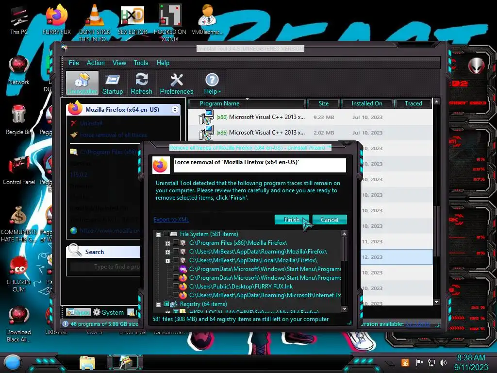Click the Export to XML link
The width and height of the screenshot is (497, 373).
tap(171, 220)
